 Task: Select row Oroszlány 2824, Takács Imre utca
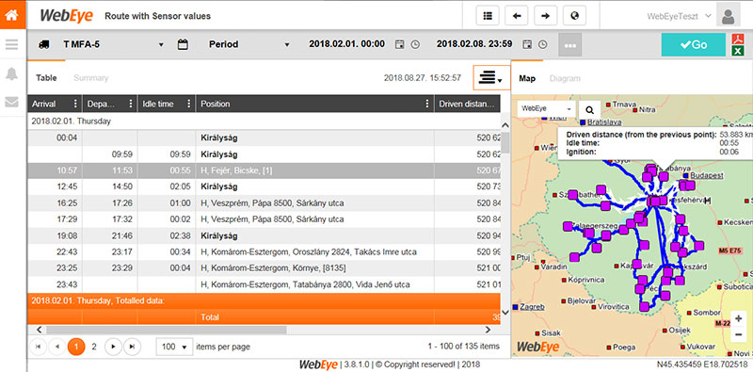point(264,251)
